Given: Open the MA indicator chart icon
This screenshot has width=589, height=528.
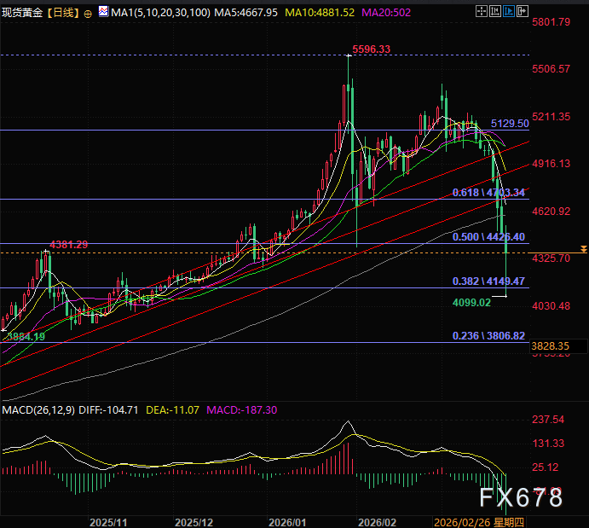Looking at the screenshot, I should click(103, 13).
